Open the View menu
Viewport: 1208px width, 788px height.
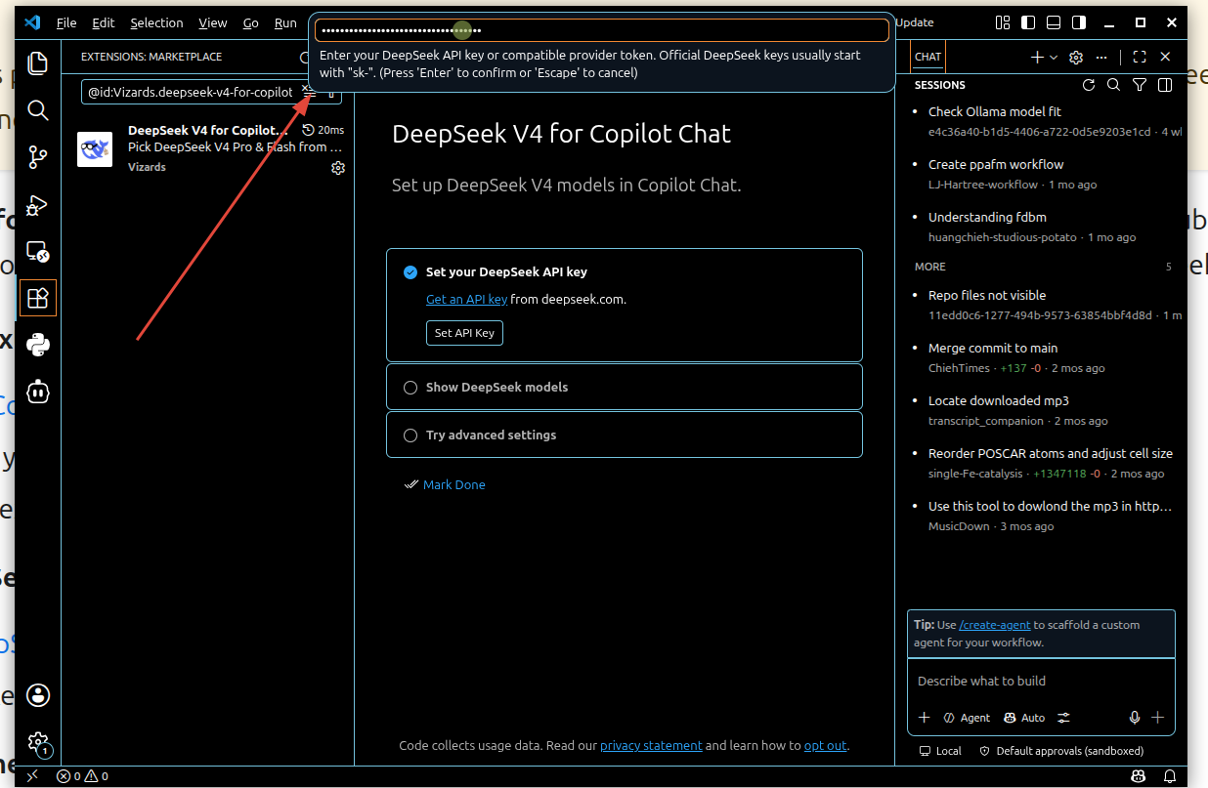point(212,22)
